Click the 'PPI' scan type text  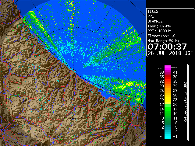(x=151, y=16)
